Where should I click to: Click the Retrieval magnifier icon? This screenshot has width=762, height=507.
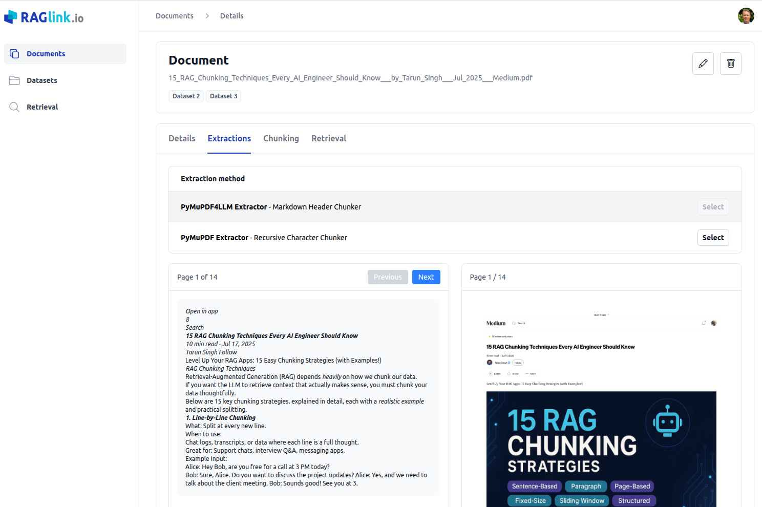click(14, 107)
